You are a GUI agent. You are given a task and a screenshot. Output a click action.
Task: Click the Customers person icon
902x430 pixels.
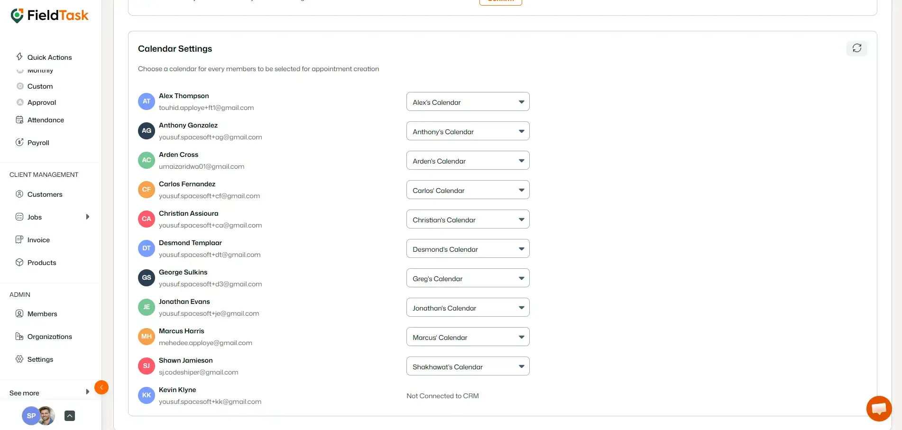(19, 194)
